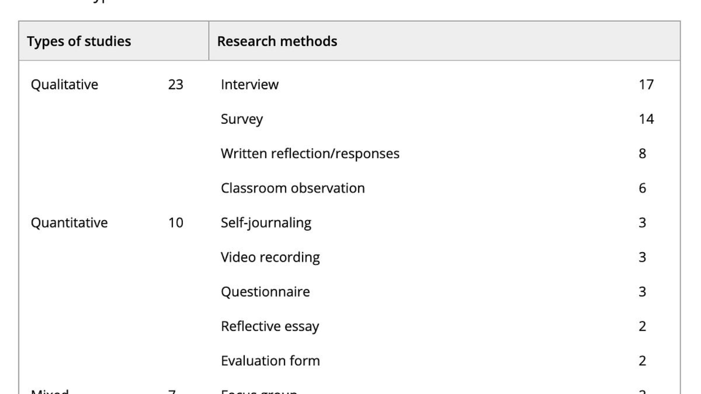Select the Questionnaire method text

point(265,292)
